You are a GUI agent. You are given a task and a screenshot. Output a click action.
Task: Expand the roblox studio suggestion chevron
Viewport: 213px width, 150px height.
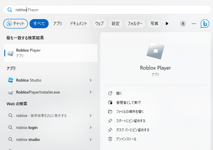tap(90, 139)
